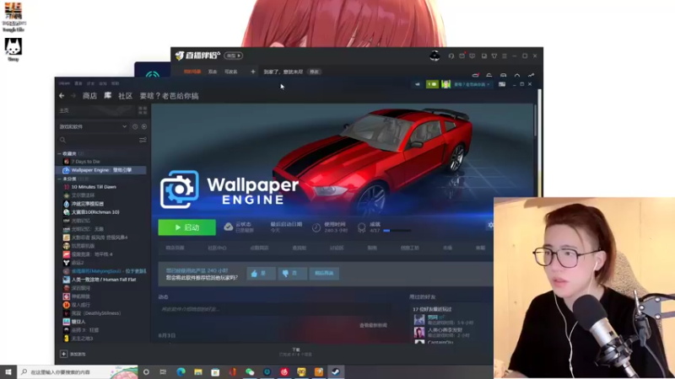This screenshot has height=379, width=675.
Task: Open the headset support icon in 直播伴侣
Action: click(x=451, y=56)
